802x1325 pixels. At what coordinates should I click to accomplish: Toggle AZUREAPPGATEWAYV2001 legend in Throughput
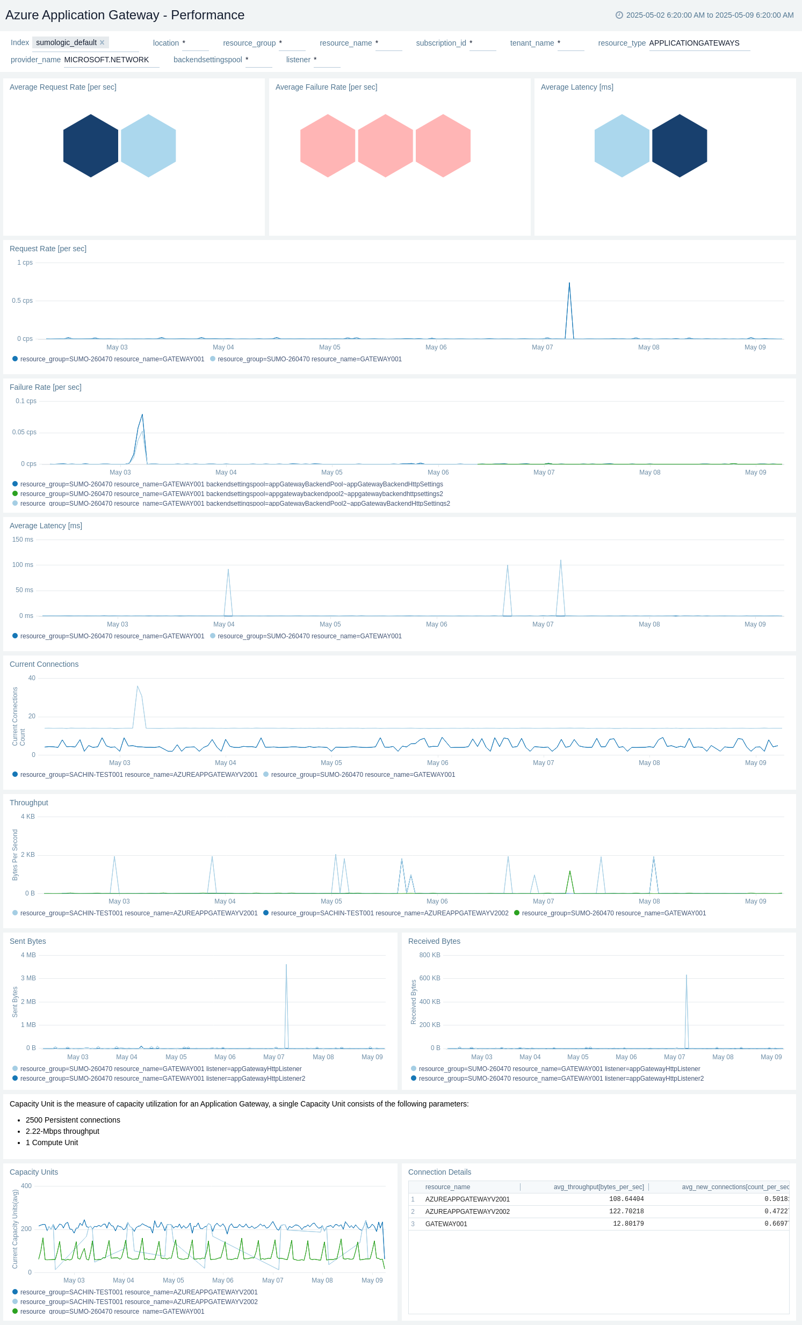[x=135, y=913]
